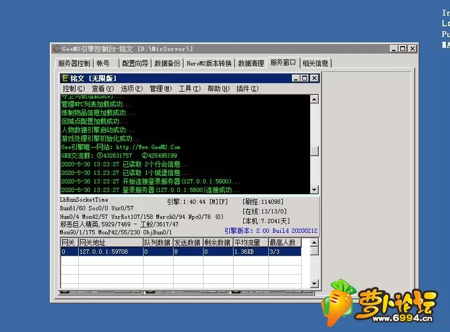
Task: Open the 控制(C) menu
Action: coord(74,88)
